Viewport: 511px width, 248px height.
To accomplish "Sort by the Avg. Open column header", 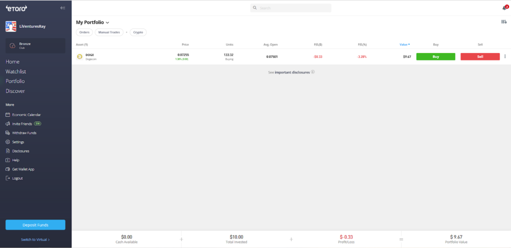I will (270, 44).
